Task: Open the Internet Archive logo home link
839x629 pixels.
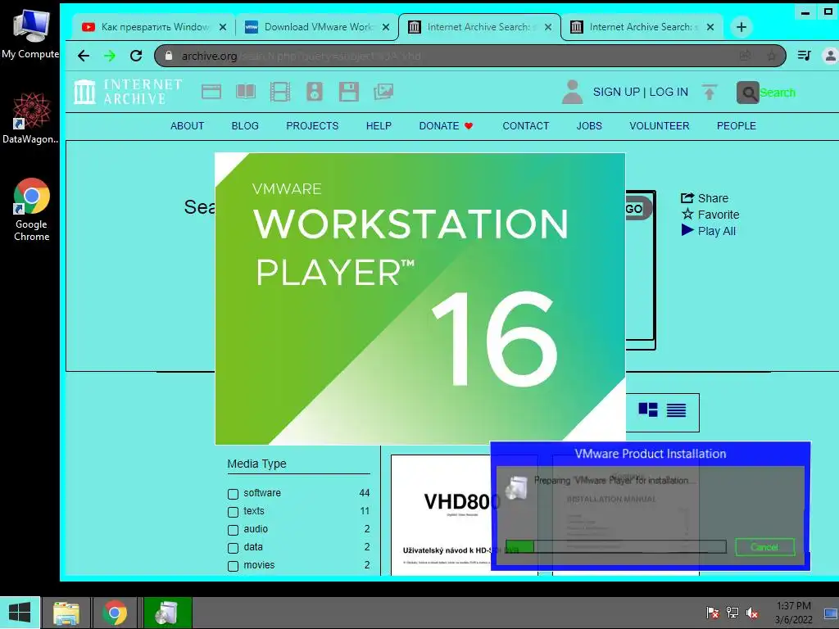Action: [x=129, y=92]
